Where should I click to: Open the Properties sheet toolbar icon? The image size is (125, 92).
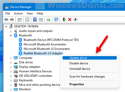[27, 19]
